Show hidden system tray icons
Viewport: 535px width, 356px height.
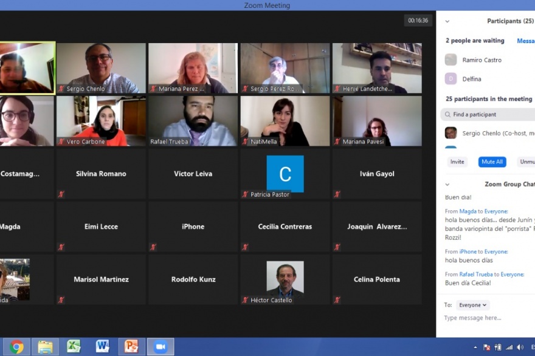475,347
